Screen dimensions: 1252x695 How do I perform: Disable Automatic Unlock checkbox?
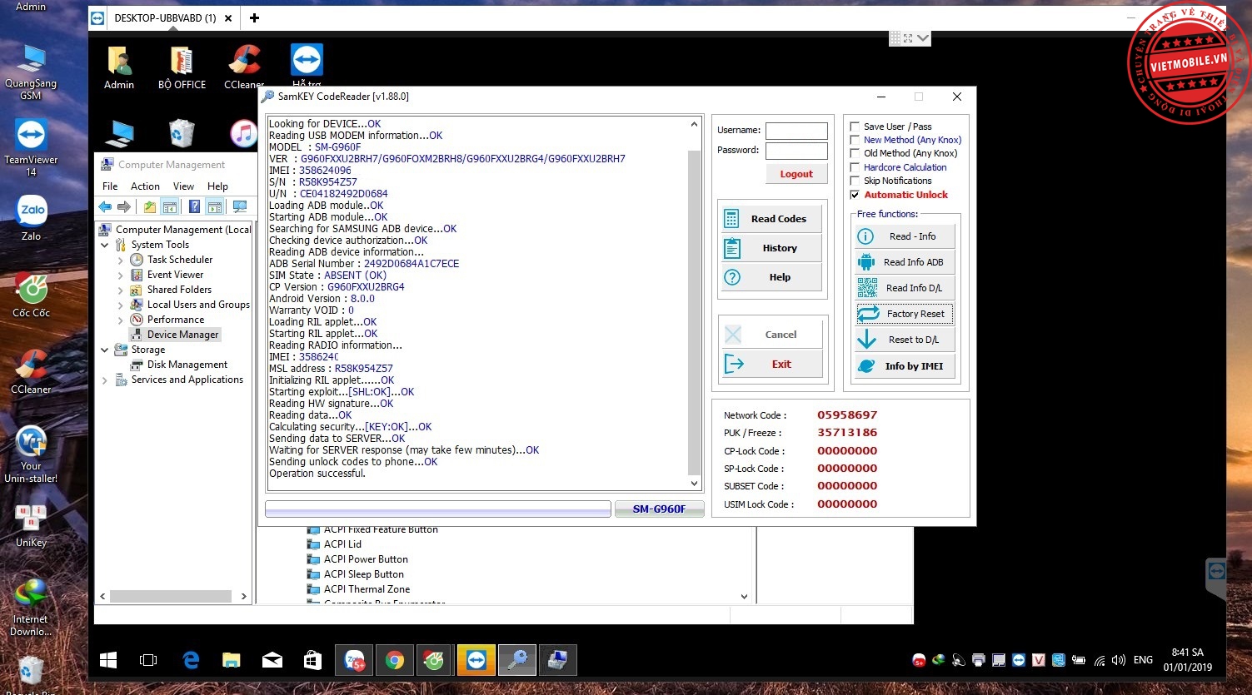tap(855, 195)
